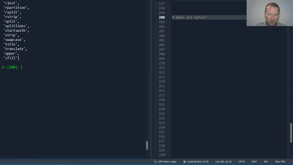Click 'translate' in the console output
Screen dimensions: 293x165
point(14,49)
